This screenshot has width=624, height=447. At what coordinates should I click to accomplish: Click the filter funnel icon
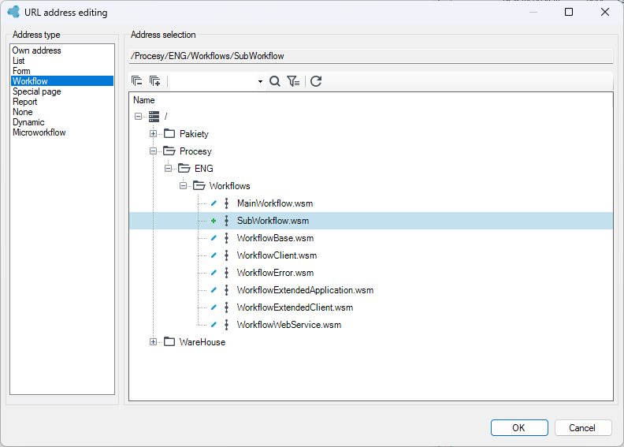293,81
